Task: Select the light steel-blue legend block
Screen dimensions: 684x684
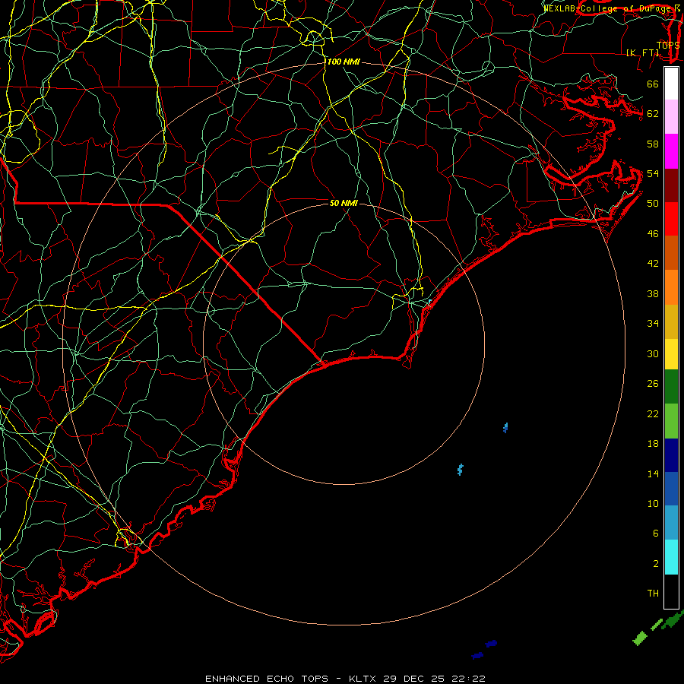Action: 671,523
